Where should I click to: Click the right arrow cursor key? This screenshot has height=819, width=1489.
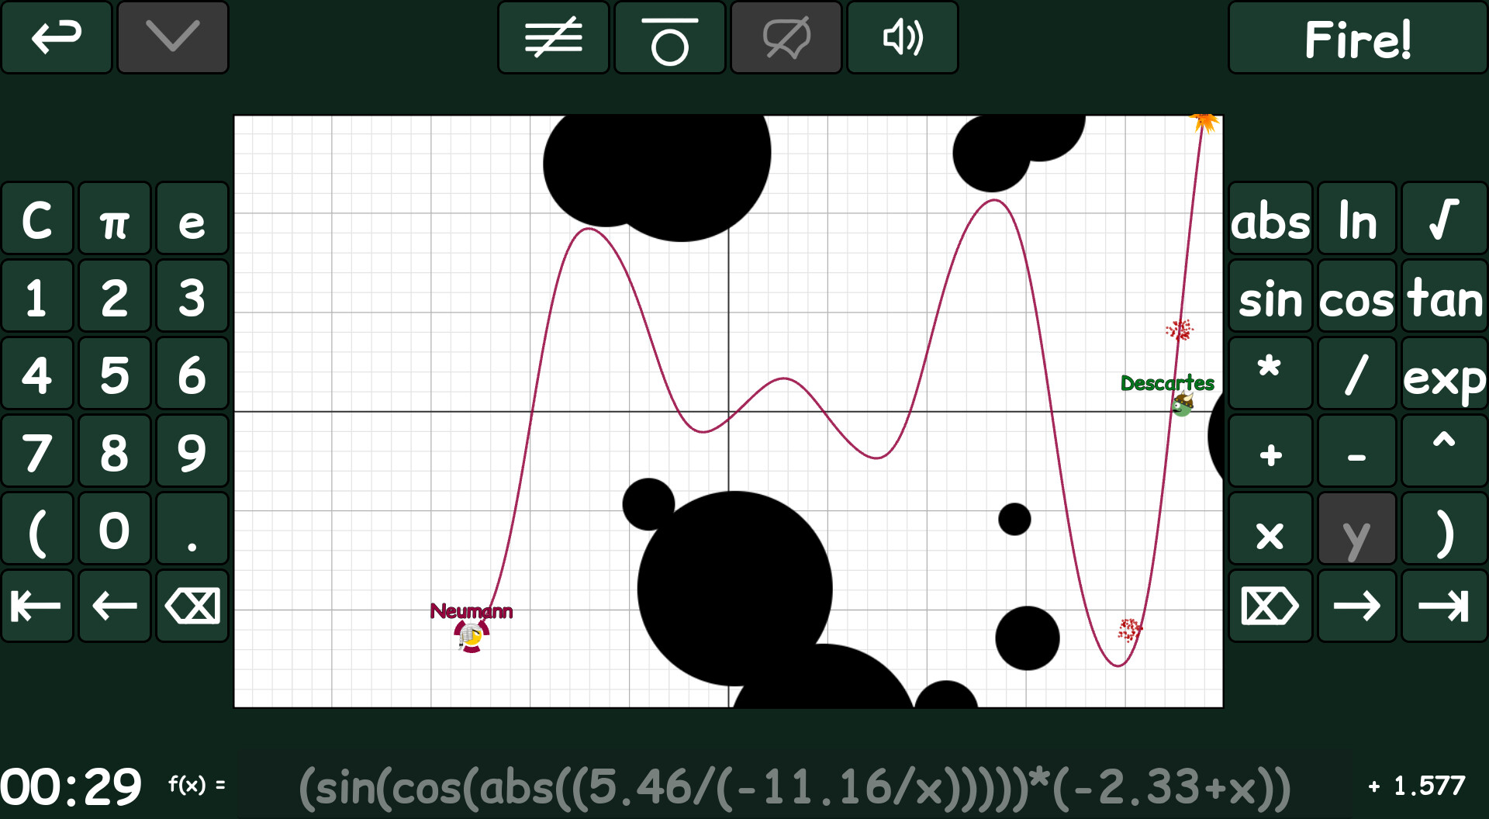pos(1356,606)
